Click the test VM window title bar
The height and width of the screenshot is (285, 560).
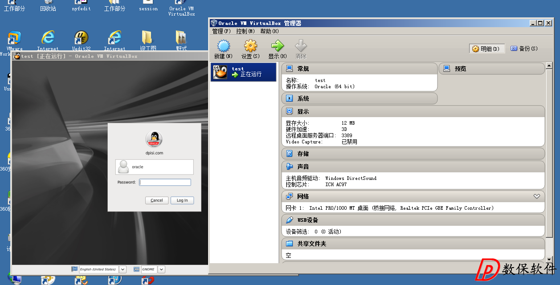coord(110,56)
